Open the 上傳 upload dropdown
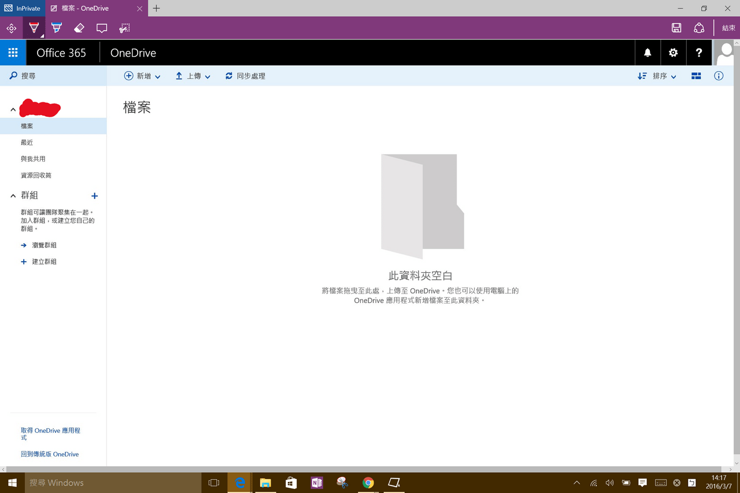 coord(193,76)
